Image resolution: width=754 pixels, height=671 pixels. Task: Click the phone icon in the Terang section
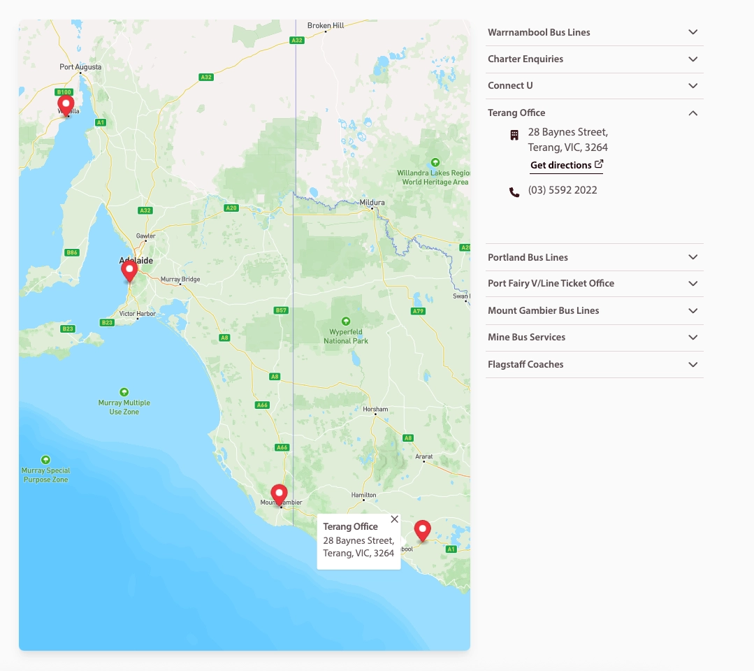coord(514,191)
